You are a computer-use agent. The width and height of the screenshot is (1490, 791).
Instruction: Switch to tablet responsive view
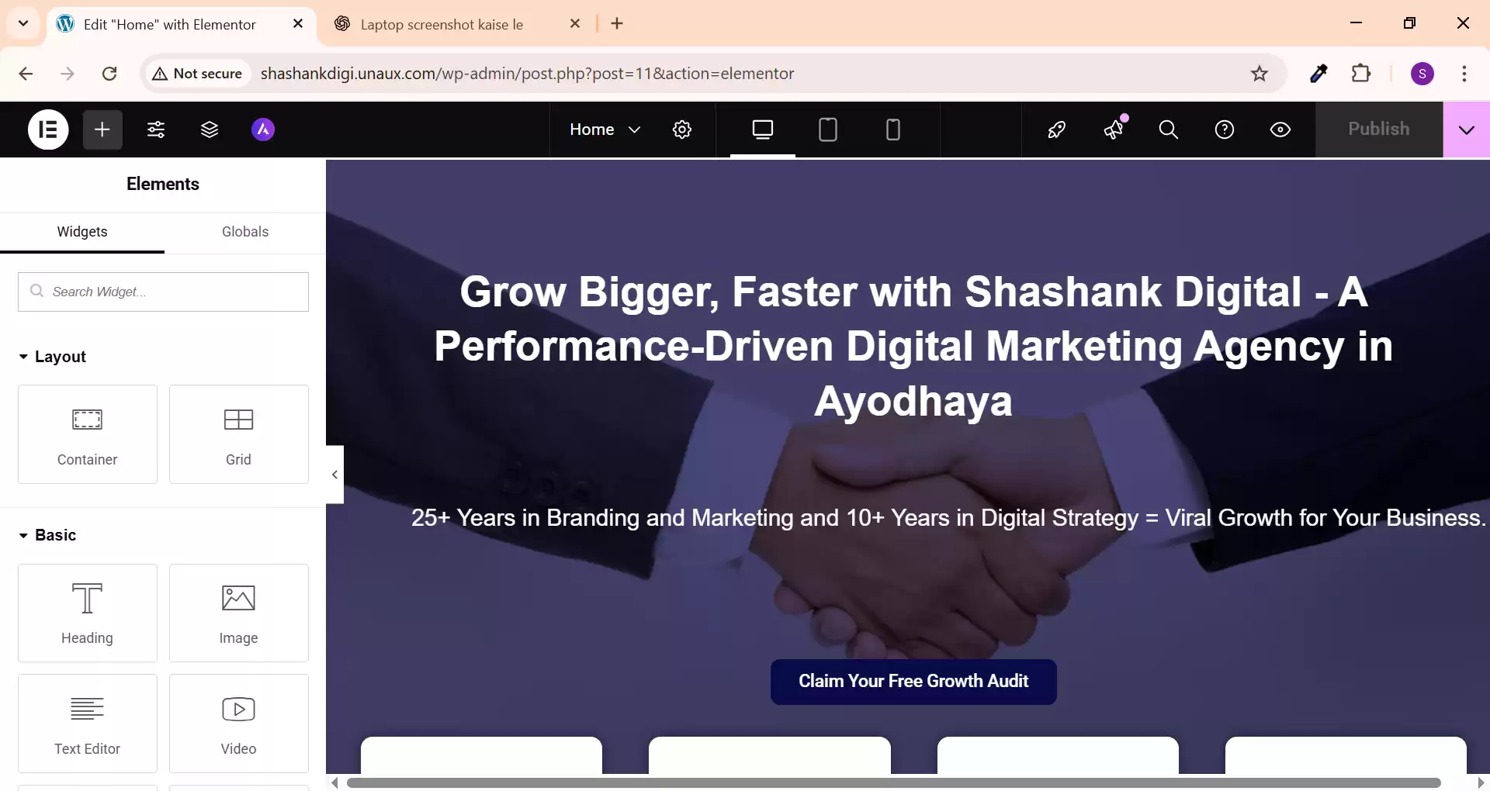click(828, 130)
